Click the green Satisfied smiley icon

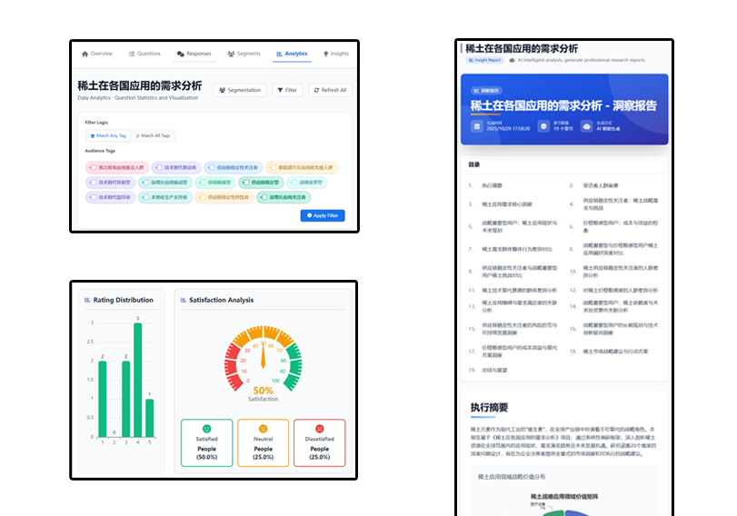point(207,429)
